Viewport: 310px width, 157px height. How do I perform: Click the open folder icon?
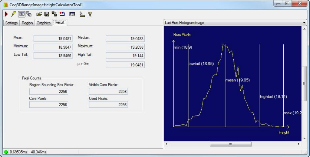pos(39,14)
